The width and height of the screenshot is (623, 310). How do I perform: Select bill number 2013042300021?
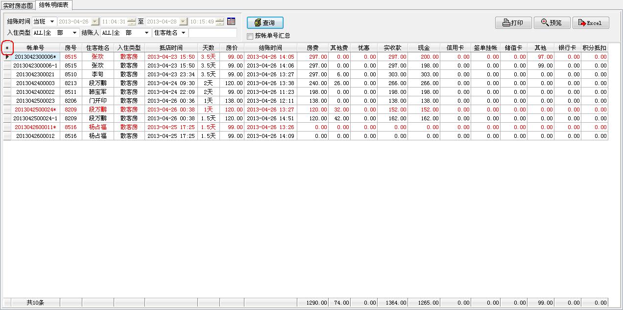[x=35, y=74]
